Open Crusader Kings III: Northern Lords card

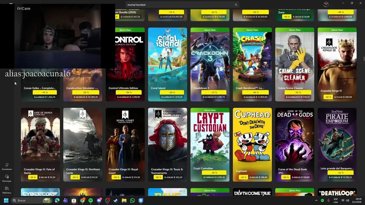pyautogui.click(x=83, y=145)
